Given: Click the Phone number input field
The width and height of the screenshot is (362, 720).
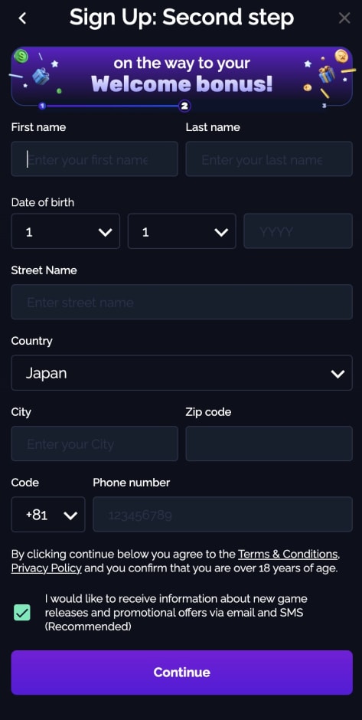Looking at the screenshot, I should [x=223, y=514].
